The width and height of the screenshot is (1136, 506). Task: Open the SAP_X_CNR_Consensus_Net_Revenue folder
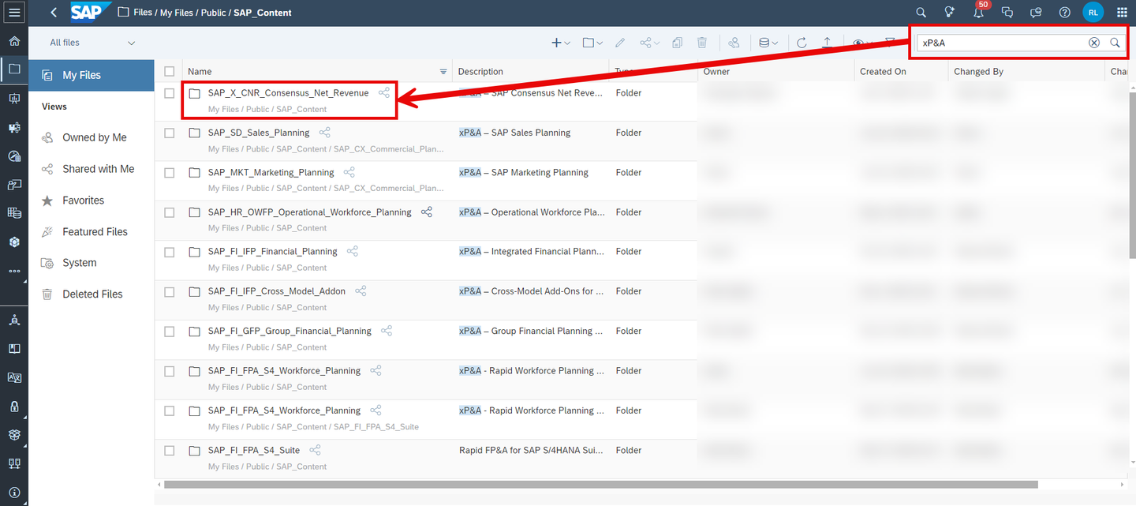288,93
